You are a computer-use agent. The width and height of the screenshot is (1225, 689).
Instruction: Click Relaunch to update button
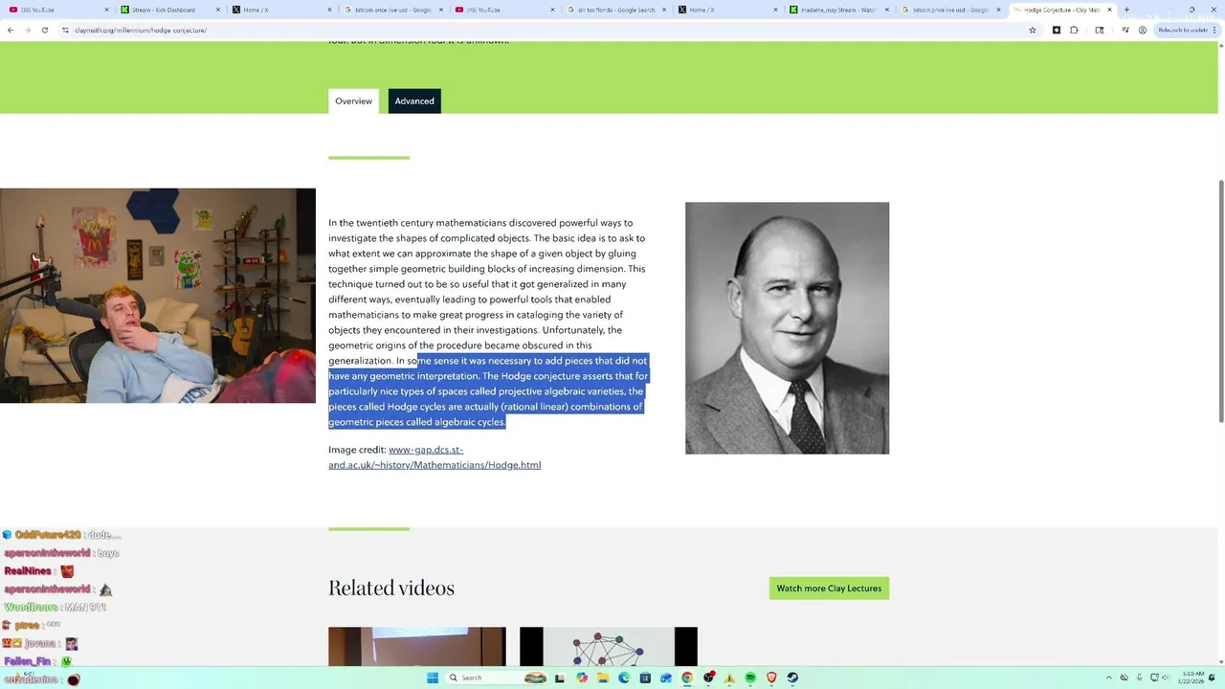(1187, 30)
